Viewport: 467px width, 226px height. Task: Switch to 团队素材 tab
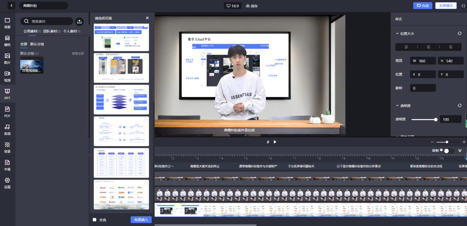(52, 31)
